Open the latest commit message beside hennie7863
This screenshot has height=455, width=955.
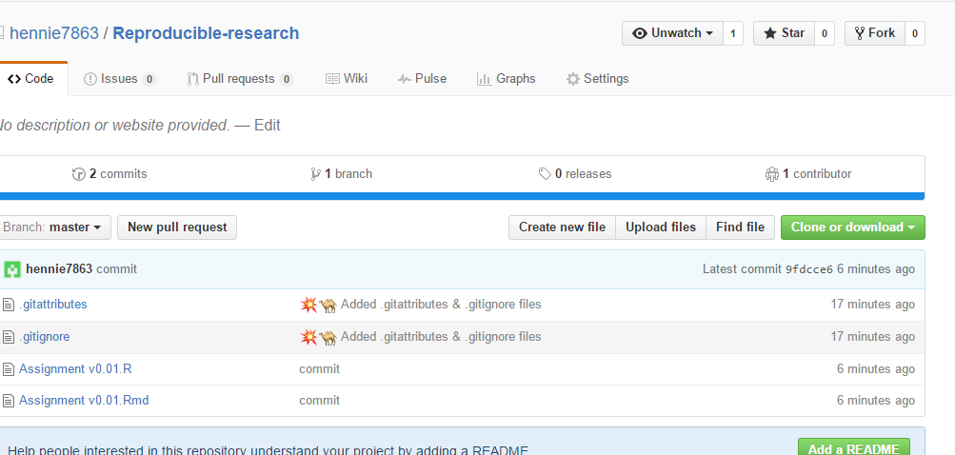[x=116, y=269]
